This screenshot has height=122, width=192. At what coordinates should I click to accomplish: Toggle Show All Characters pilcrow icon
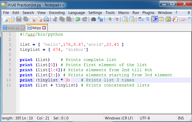tap(148, 19)
